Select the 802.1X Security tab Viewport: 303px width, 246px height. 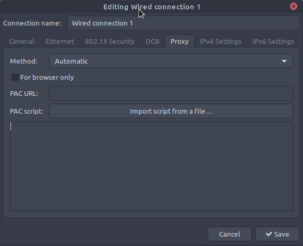110,41
